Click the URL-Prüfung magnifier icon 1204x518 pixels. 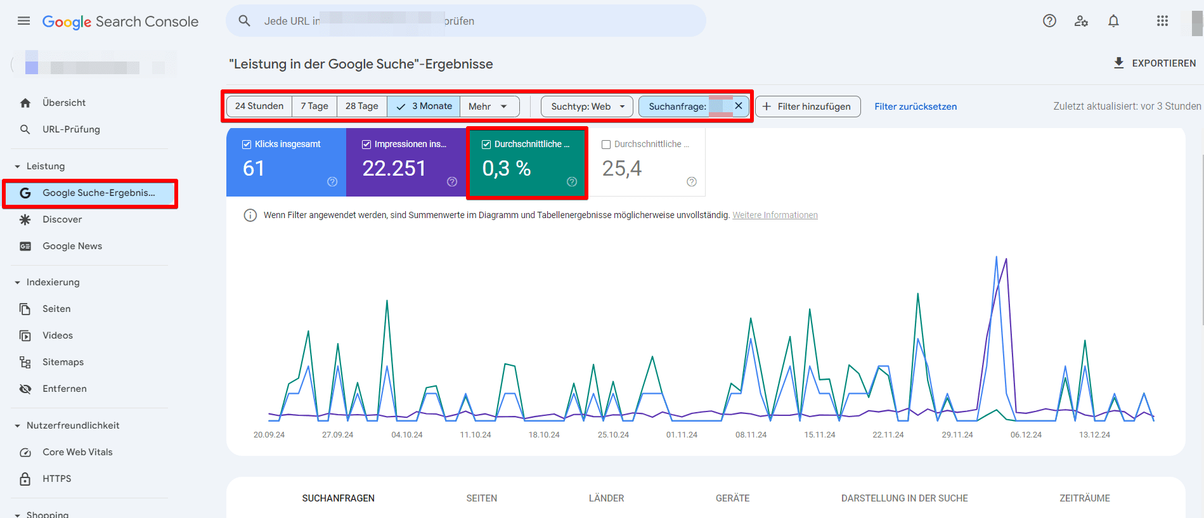click(x=25, y=129)
